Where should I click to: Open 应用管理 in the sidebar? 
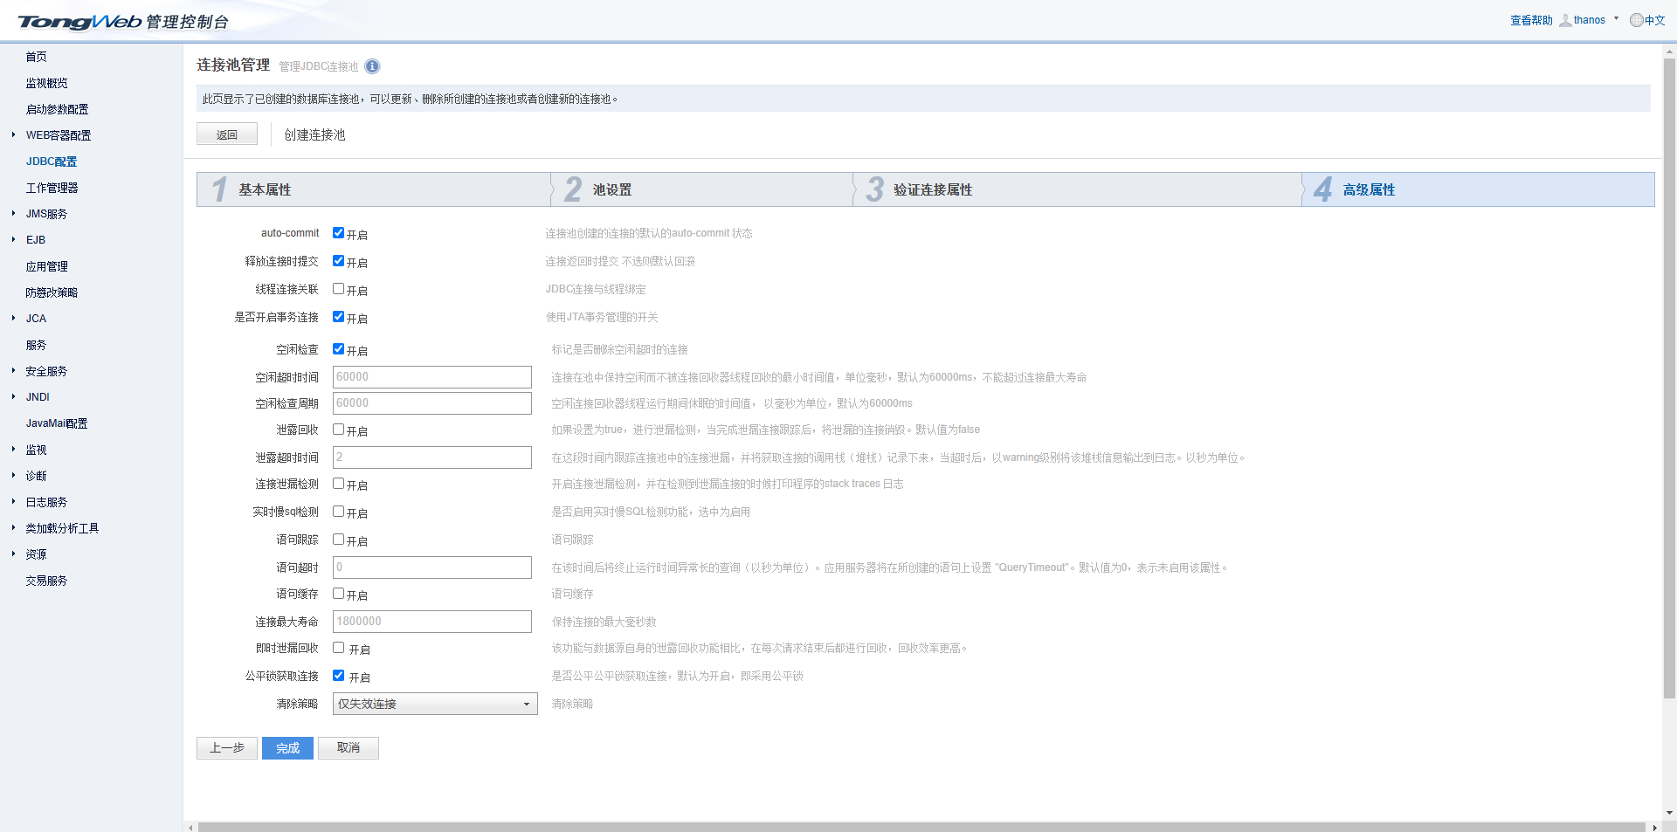click(46, 266)
